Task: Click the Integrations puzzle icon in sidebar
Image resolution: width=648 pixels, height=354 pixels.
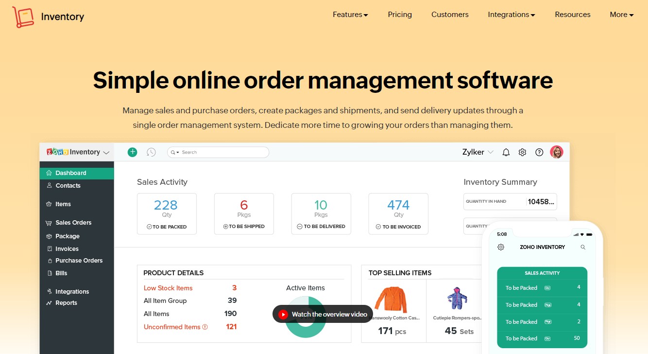Action: point(49,291)
